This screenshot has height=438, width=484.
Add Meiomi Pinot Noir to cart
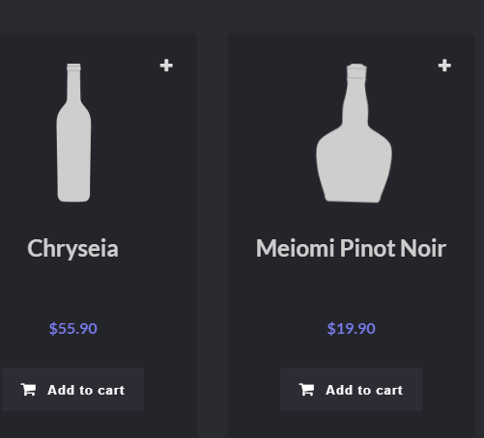tap(351, 389)
